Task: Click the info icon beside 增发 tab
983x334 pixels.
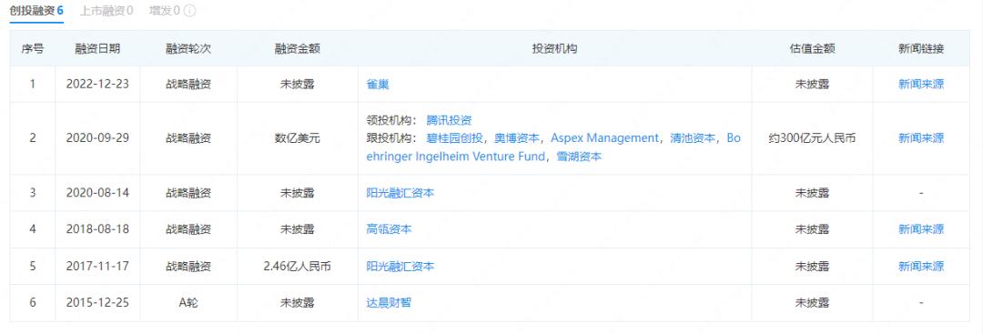Action: (190, 11)
